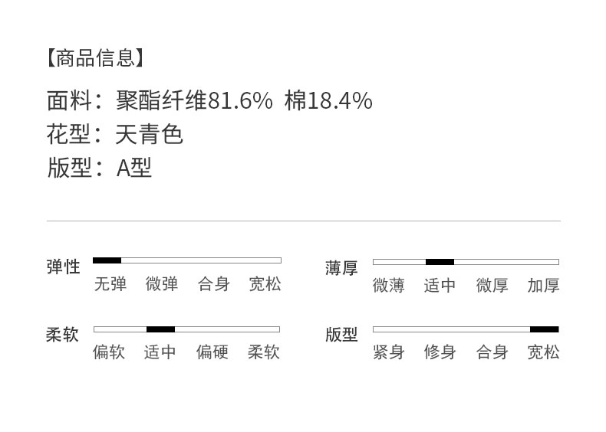606x432 pixels.
Task: Click the 弹性 row title
Action: point(63,267)
